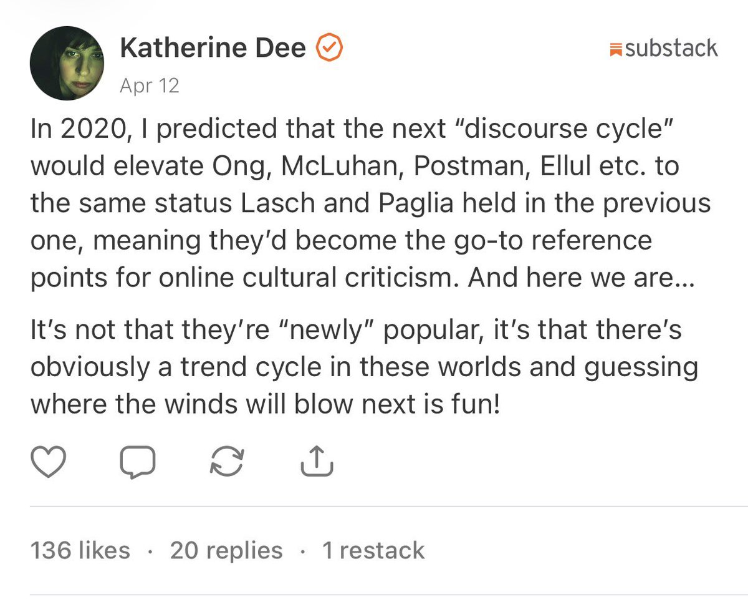
Task: View the 1 restack count
Action: tap(373, 550)
